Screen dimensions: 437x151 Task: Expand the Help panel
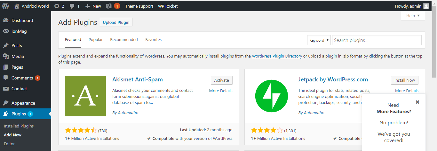(x=413, y=16)
